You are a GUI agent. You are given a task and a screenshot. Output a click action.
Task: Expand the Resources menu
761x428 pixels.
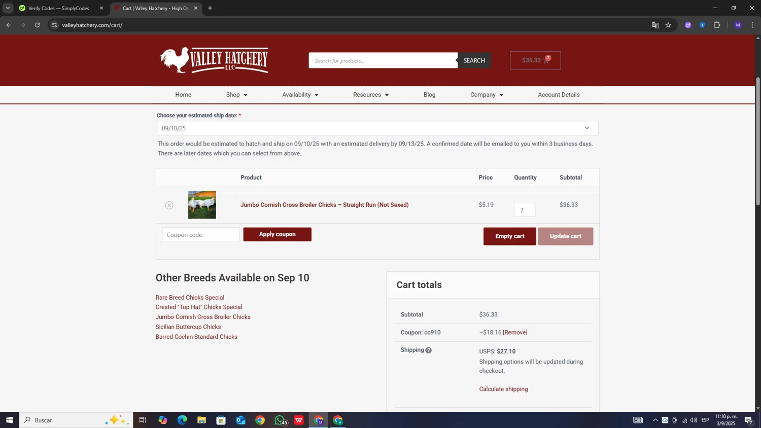click(x=371, y=95)
